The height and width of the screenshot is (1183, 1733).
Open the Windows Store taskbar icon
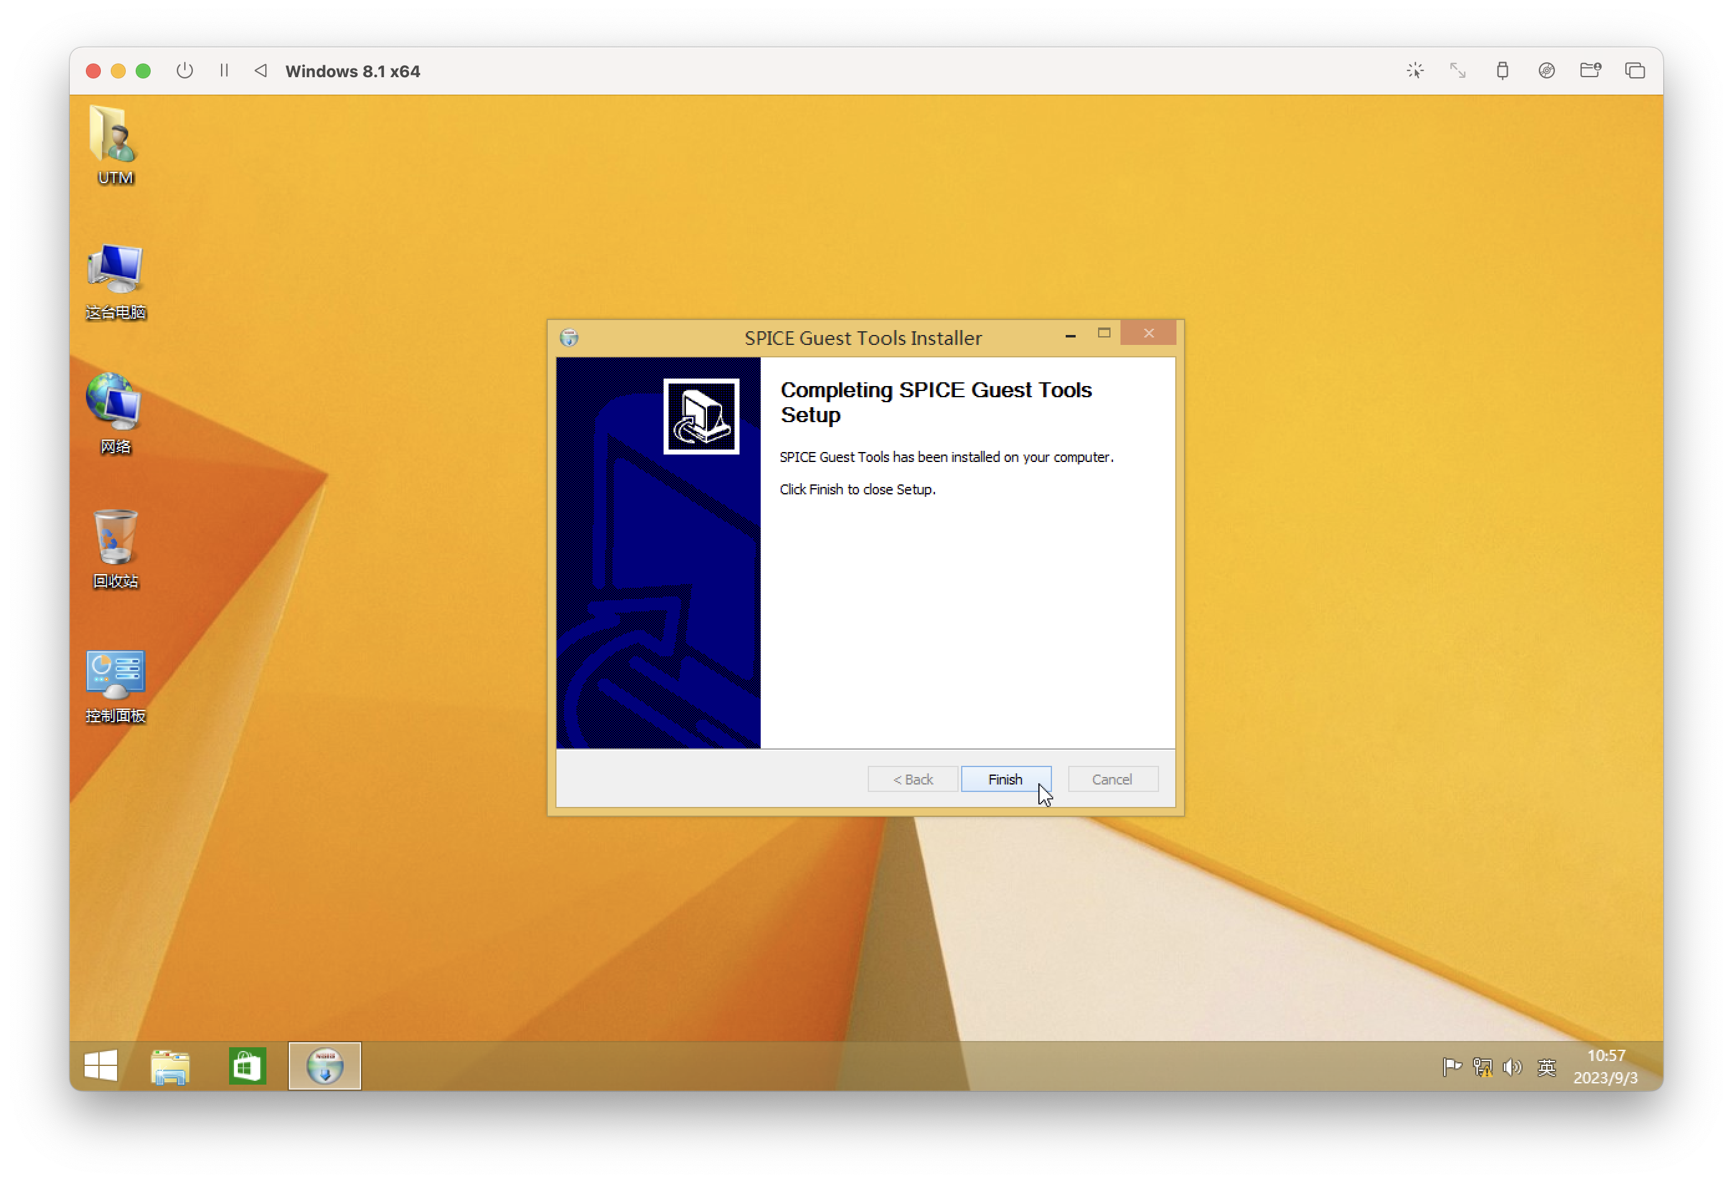247,1065
